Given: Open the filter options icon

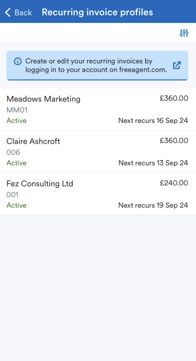Looking at the screenshot, I should (184, 33).
